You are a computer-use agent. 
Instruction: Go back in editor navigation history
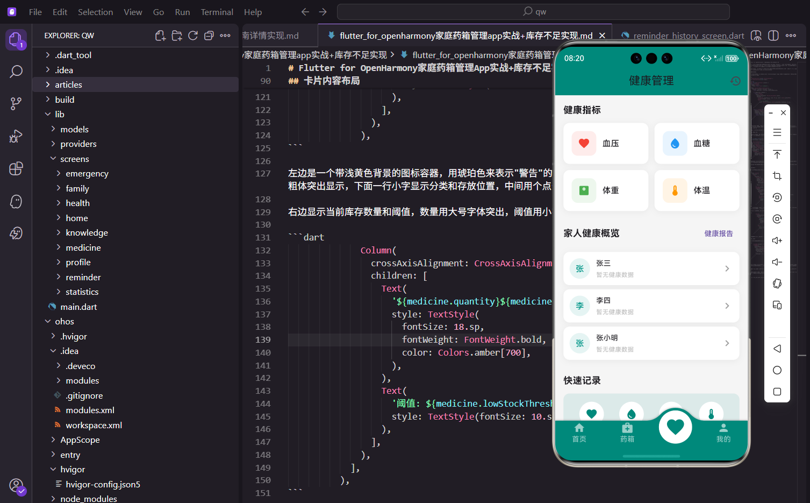click(305, 12)
